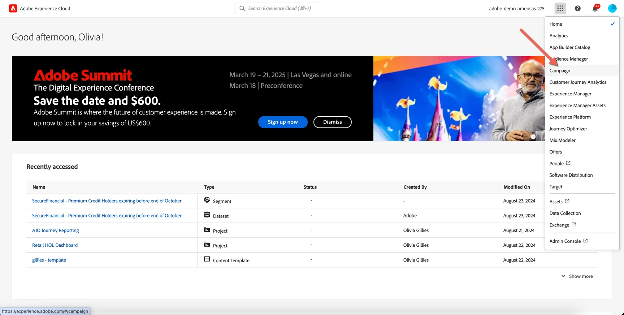Click the Sign up now button
Viewport: 624px width, 315px height.
[283, 122]
